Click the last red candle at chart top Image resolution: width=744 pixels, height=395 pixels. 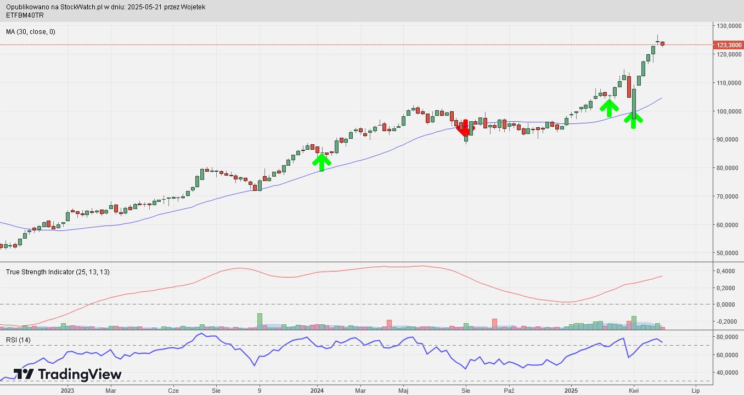pos(663,43)
